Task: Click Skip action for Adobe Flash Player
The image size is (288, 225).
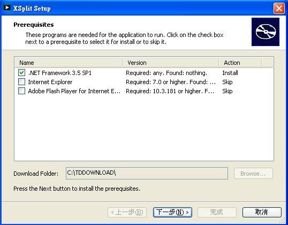Action: coord(228,91)
